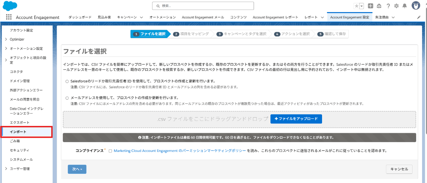The image size is (427, 183).
Task: Expand the 失注理由 tab dropdown chevron
Action: point(393,17)
